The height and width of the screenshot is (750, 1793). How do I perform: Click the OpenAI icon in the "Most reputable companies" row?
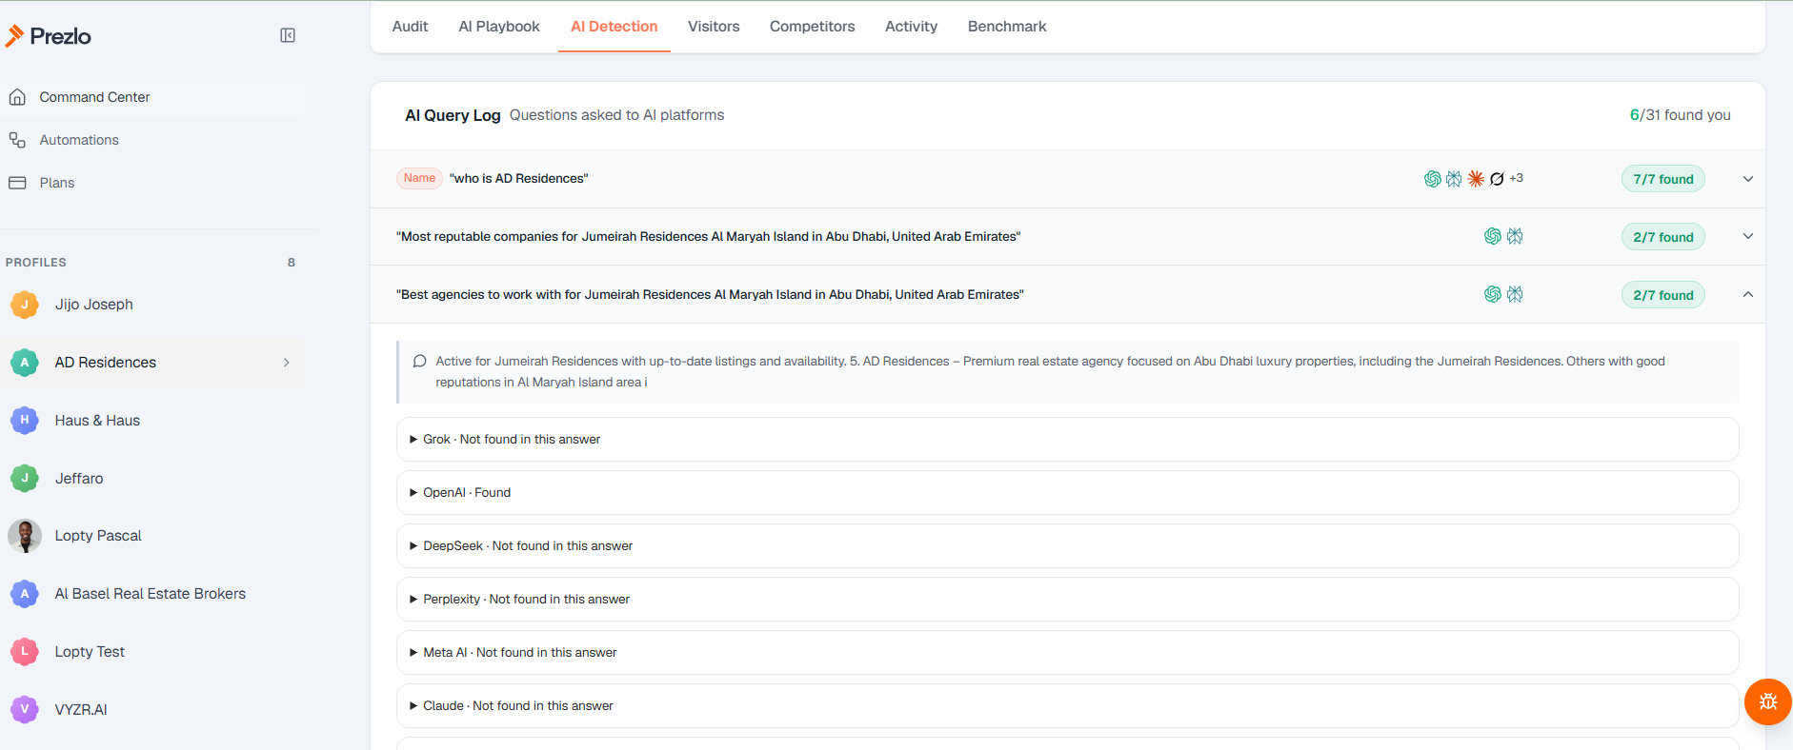[1493, 236]
